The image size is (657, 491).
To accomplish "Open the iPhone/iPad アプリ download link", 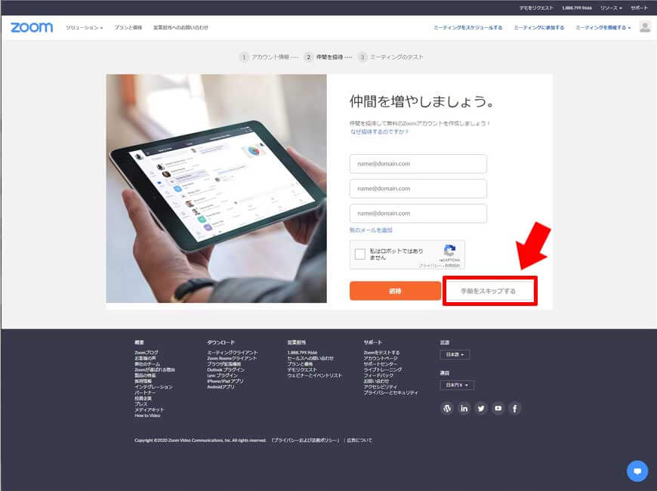I will tap(225, 381).
